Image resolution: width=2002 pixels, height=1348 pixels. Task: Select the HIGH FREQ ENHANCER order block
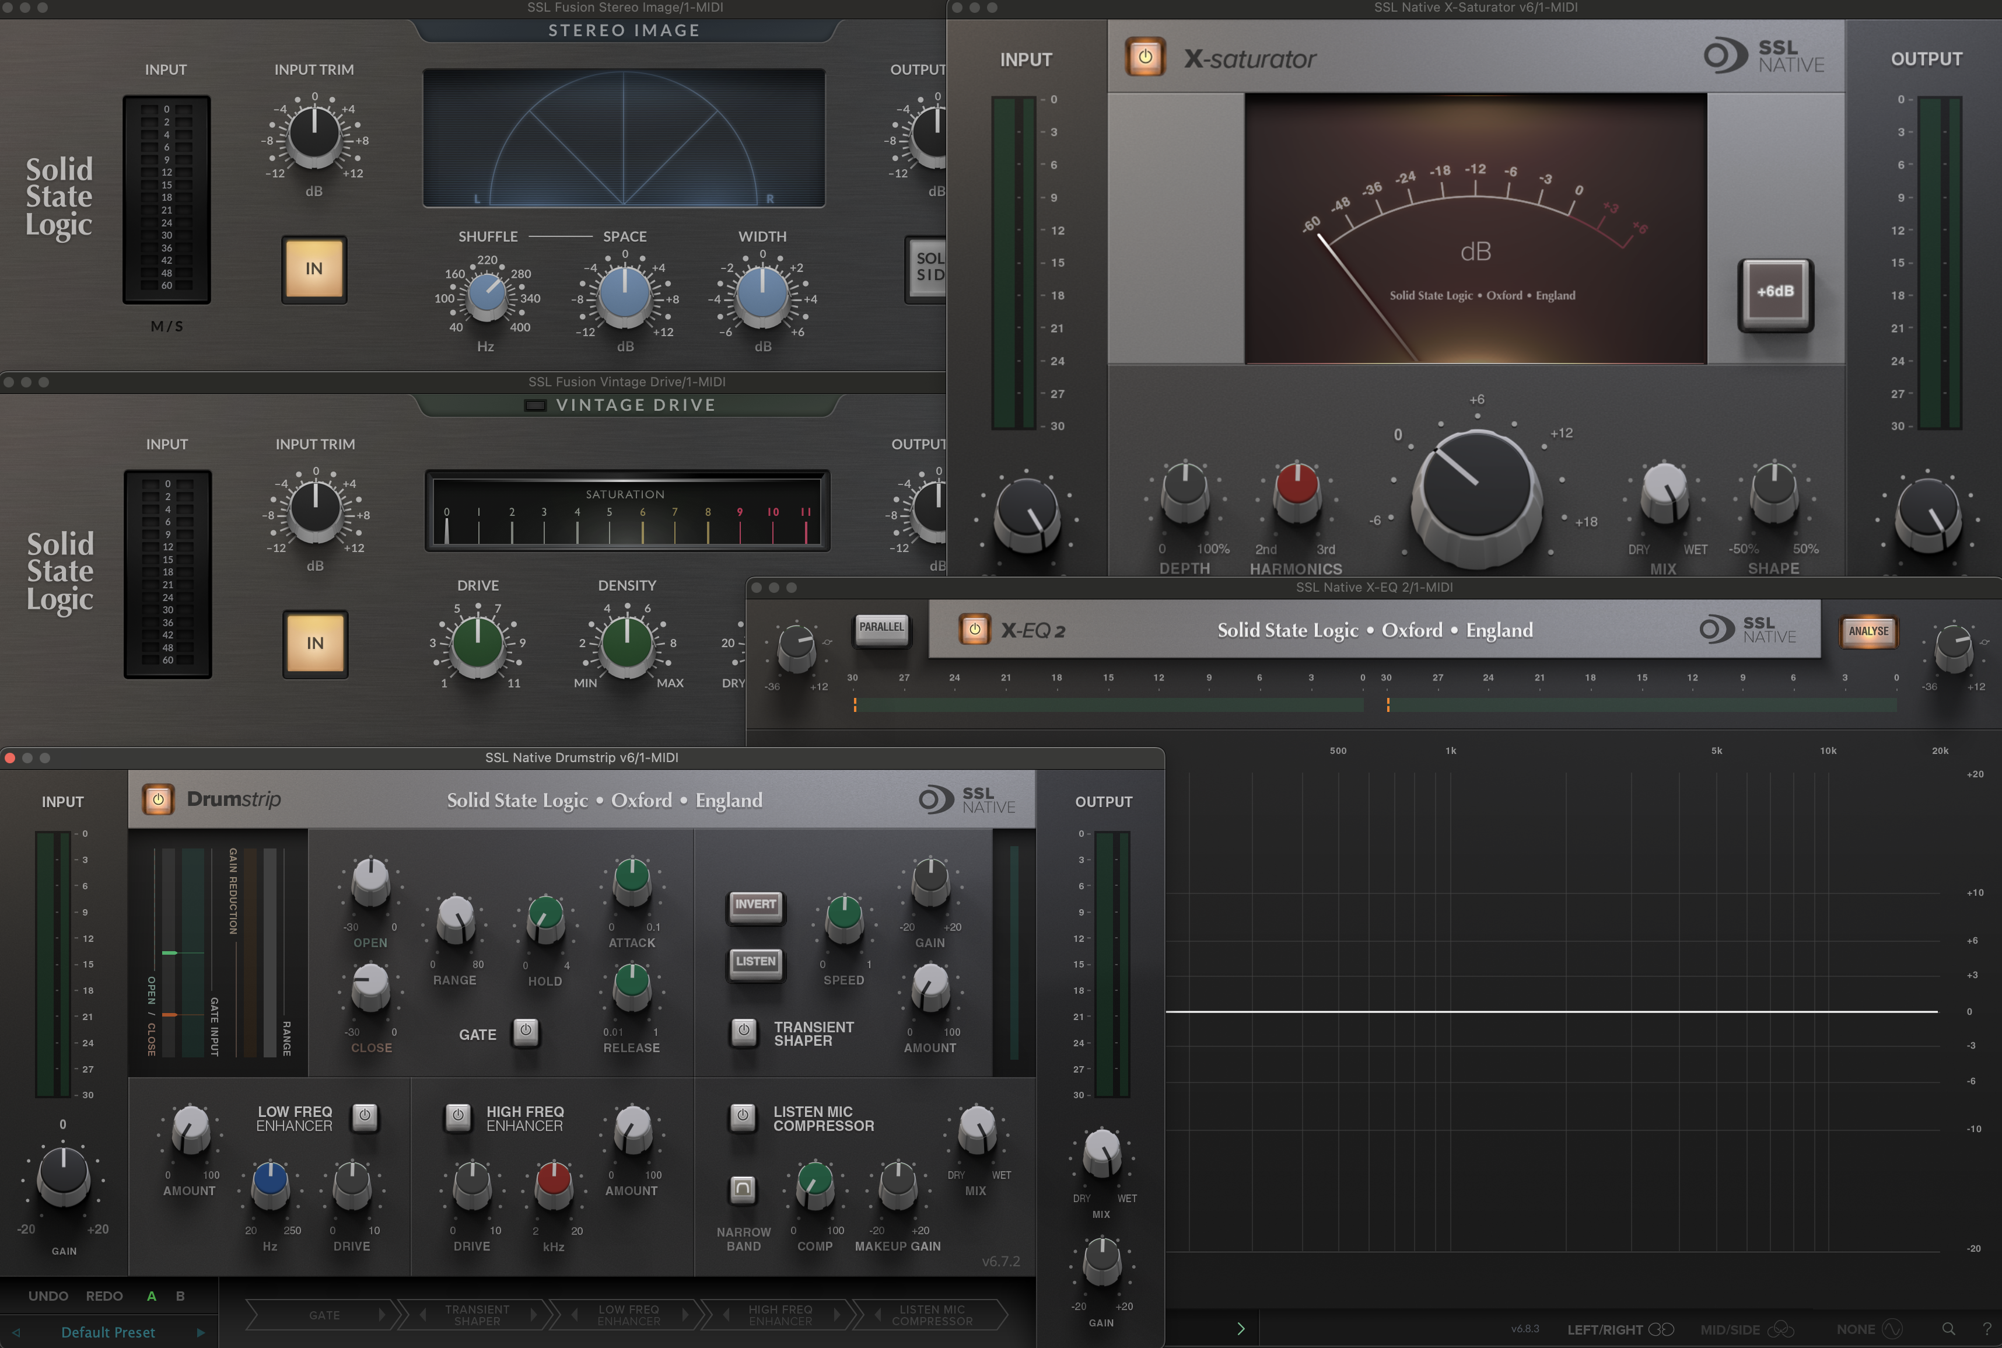coord(780,1315)
